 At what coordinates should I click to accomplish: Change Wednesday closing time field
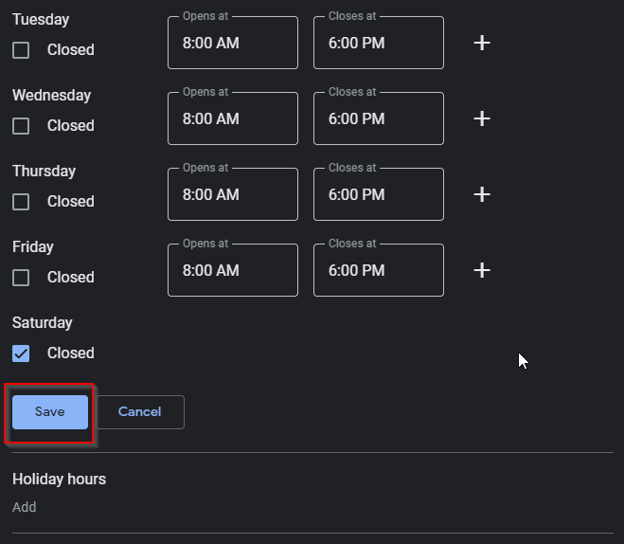tap(379, 119)
